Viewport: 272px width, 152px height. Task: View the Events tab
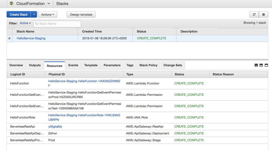click(73, 65)
